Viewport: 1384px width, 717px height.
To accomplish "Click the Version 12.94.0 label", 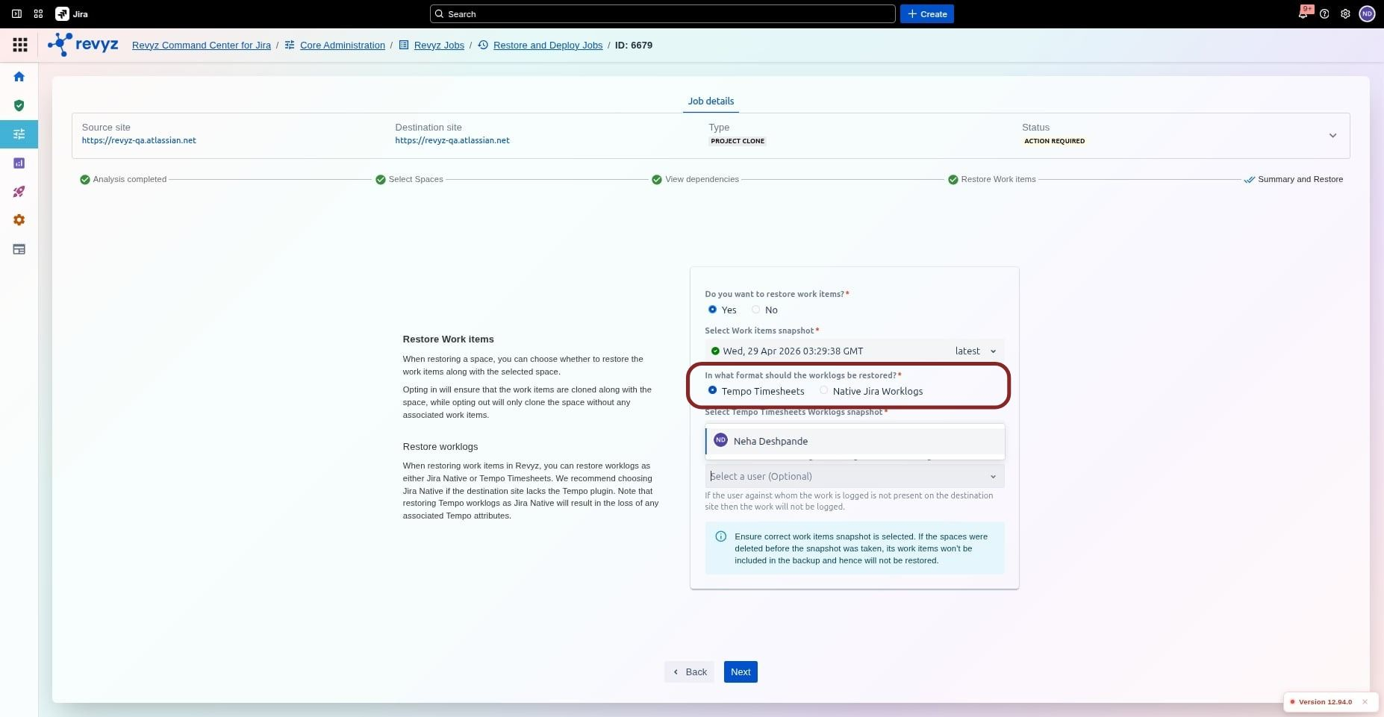I will point(1325,701).
